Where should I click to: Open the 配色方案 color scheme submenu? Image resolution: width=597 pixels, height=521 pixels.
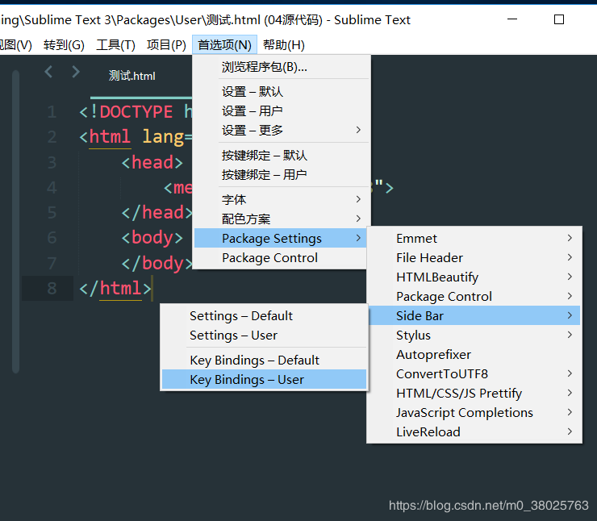click(280, 219)
